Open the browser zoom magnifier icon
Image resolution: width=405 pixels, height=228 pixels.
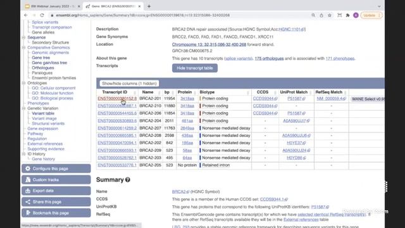click(313, 15)
